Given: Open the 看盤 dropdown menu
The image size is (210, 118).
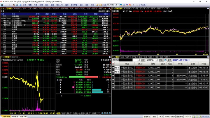Looking at the screenshot, I should pos(30,5).
